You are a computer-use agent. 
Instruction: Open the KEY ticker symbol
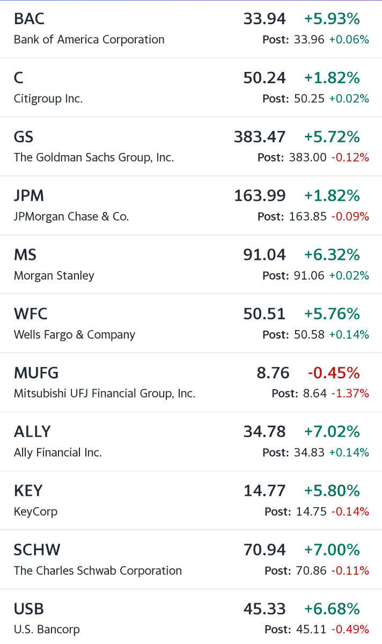click(x=28, y=491)
